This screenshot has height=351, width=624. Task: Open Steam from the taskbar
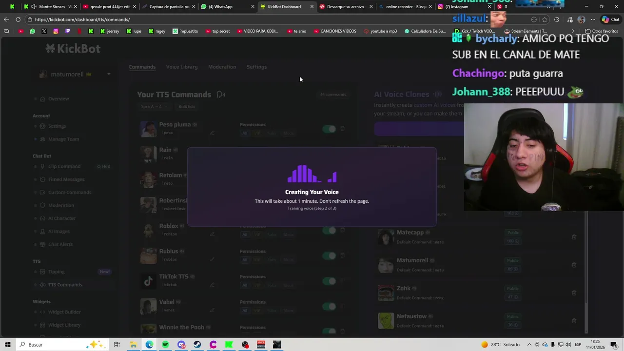point(197,345)
